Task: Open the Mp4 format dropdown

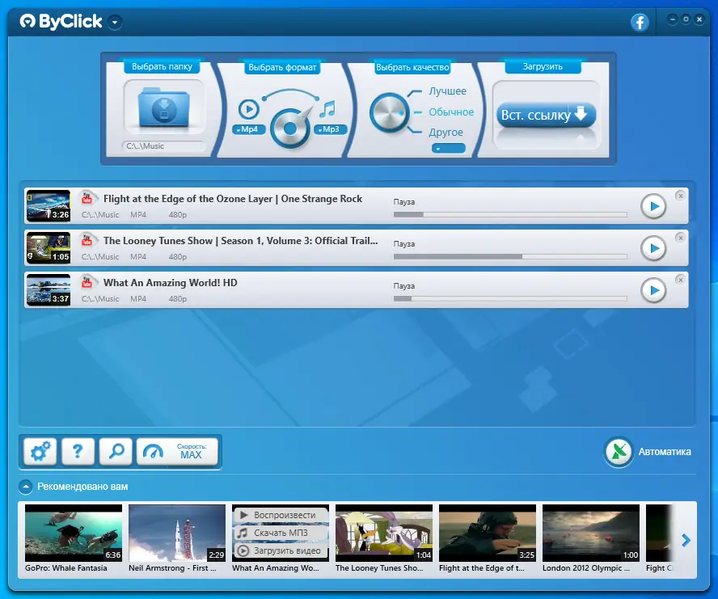Action: pyautogui.click(x=249, y=129)
